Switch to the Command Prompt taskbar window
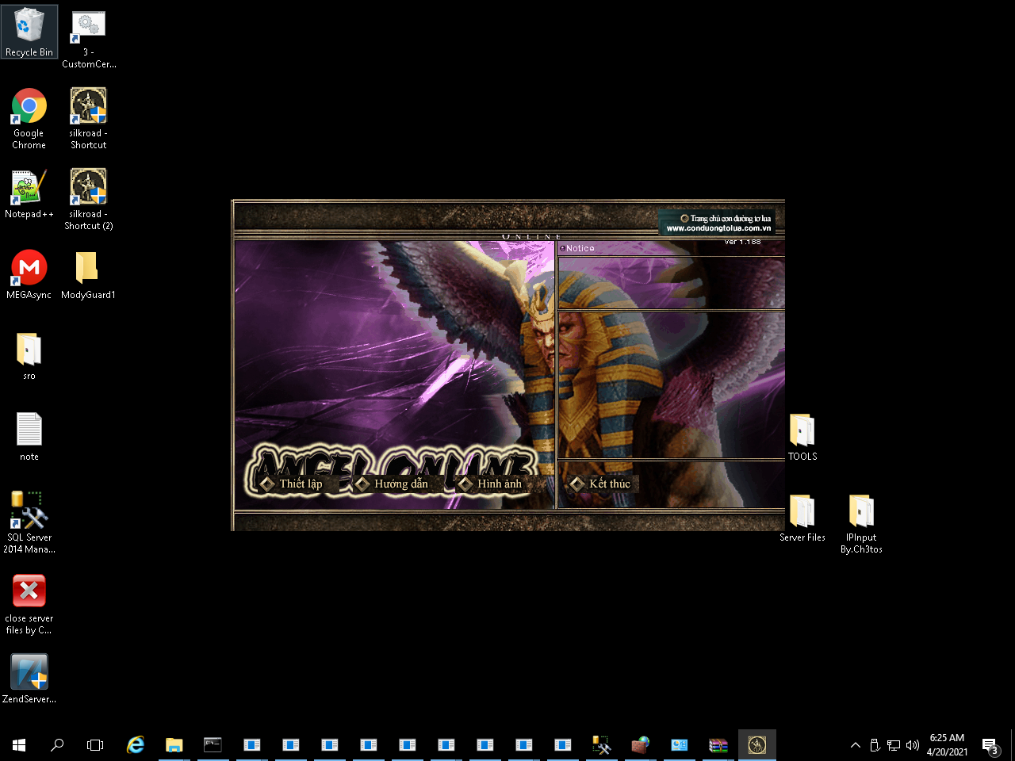This screenshot has width=1015, height=761. tap(213, 745)
